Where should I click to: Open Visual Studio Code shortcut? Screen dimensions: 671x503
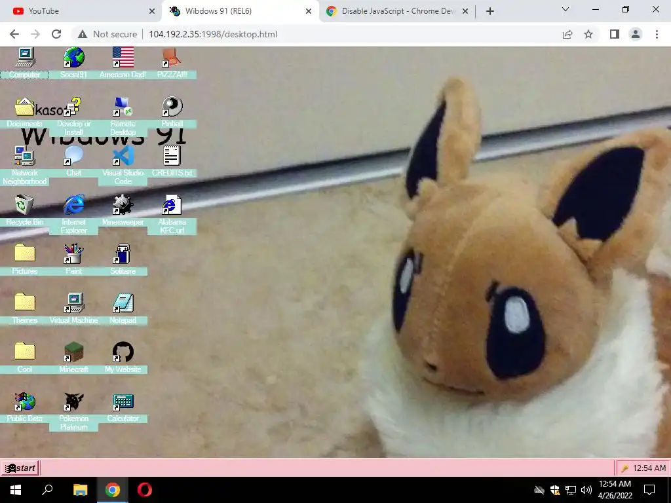coord(123,156)
